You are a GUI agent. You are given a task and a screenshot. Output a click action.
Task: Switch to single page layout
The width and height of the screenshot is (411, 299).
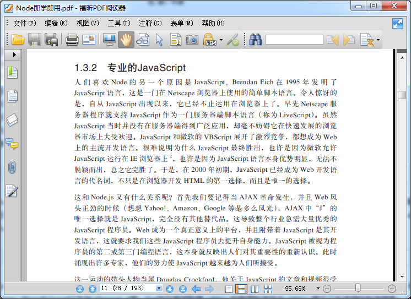[229, 289]
